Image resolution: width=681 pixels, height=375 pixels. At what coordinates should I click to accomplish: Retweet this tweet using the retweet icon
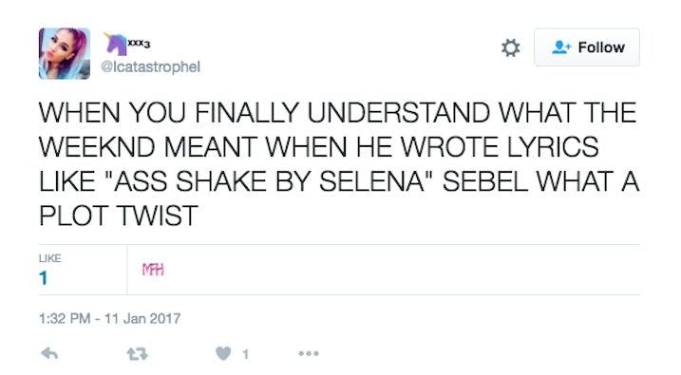pos(137,354)
